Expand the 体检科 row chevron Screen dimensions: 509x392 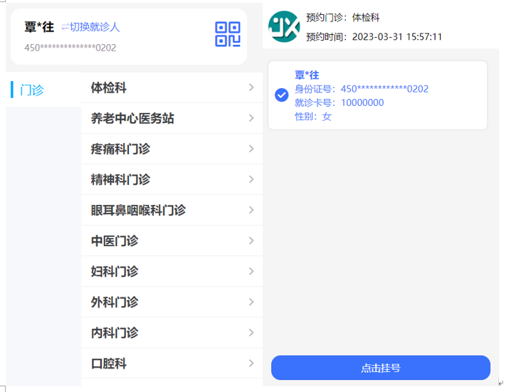pos(251,88)
